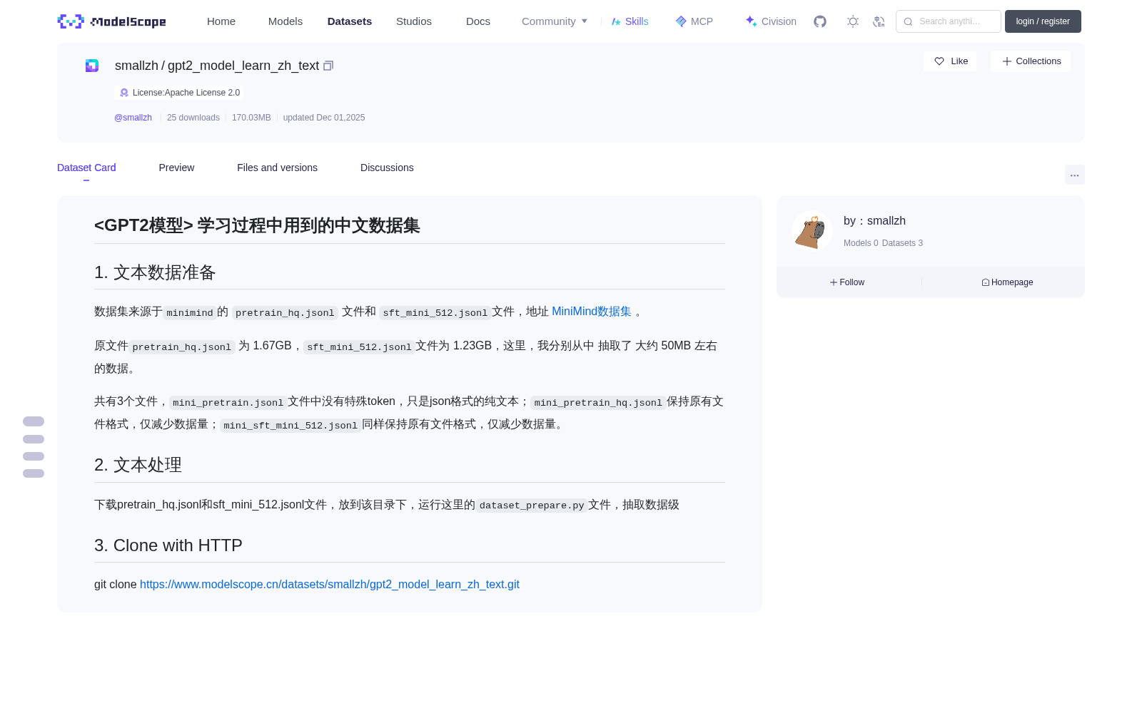
Task: Click the mini_pretrain.jsonl code snippet
Action: pos(228,403)
